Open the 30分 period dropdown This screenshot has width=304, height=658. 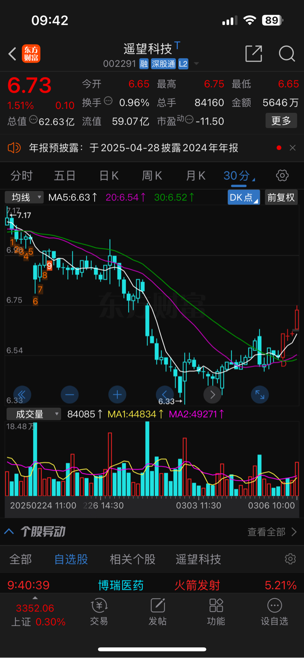[239, 176]
